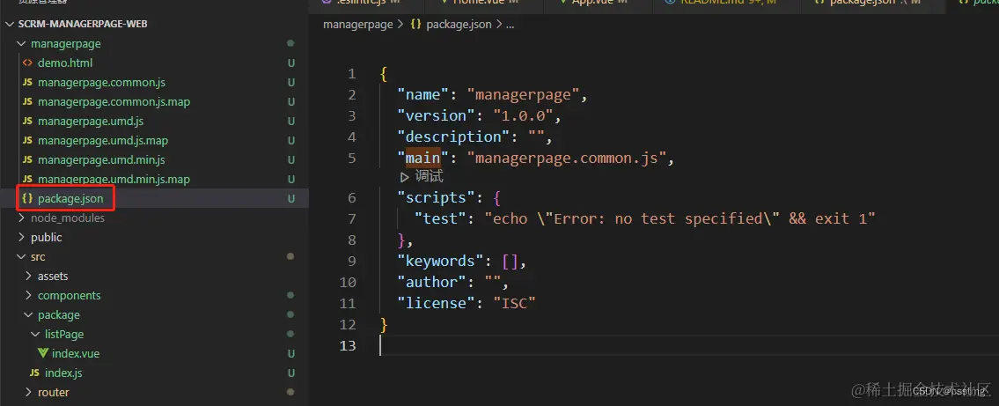Open the breadcrumb ellipsis segment

(509, 25)
